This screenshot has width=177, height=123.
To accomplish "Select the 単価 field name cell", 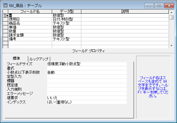I will tap(30, 27).
